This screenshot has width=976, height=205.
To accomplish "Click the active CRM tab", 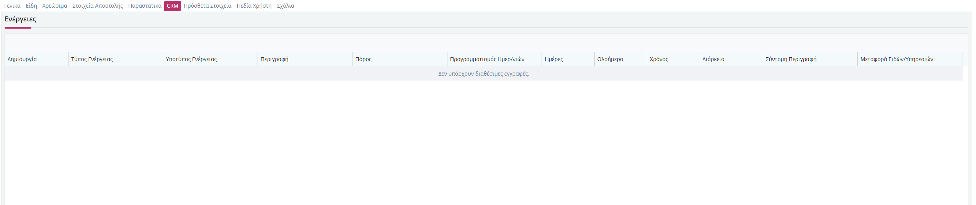I will point(172,6).
